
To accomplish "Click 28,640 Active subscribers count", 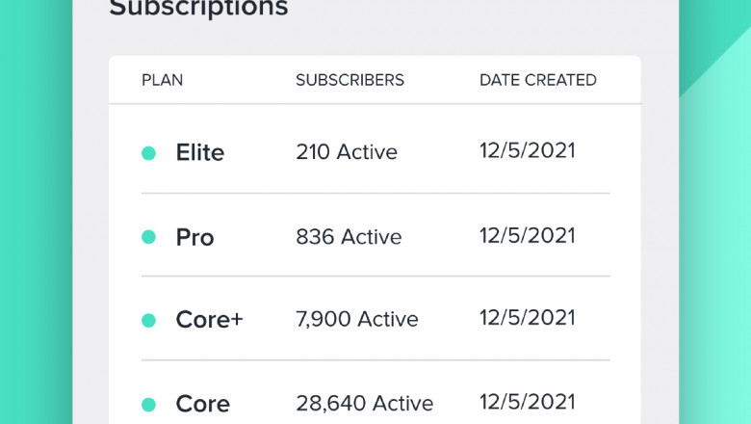I will pos(364,404).
